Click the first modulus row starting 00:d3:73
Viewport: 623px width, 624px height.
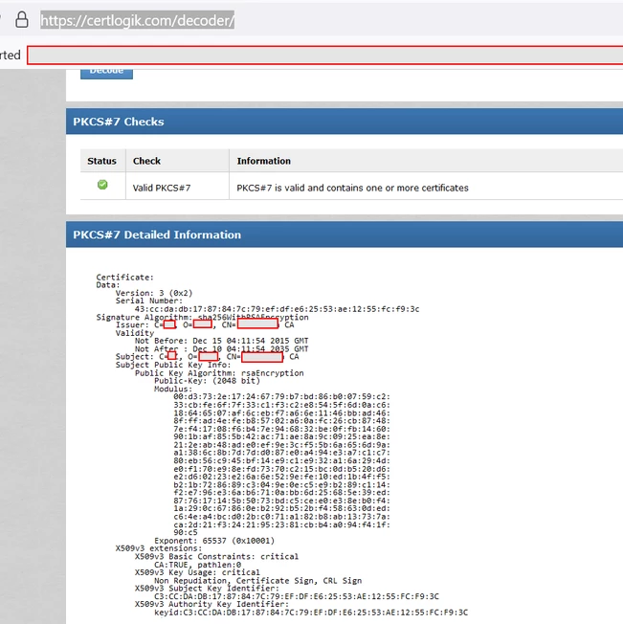coord(281,397)
